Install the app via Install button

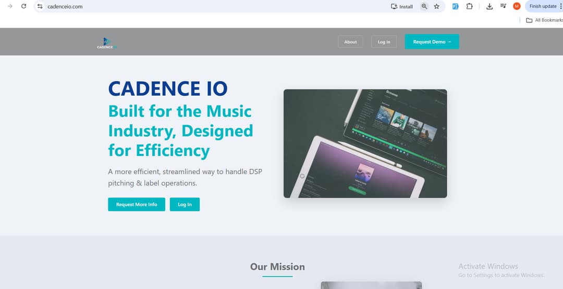pos(402,6)
